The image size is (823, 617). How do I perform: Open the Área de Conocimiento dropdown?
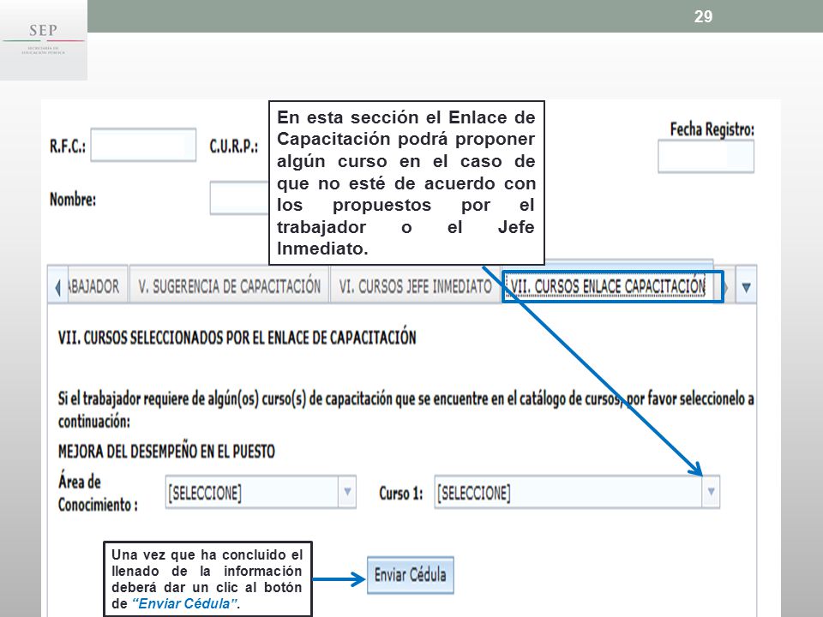coord(261,492)
